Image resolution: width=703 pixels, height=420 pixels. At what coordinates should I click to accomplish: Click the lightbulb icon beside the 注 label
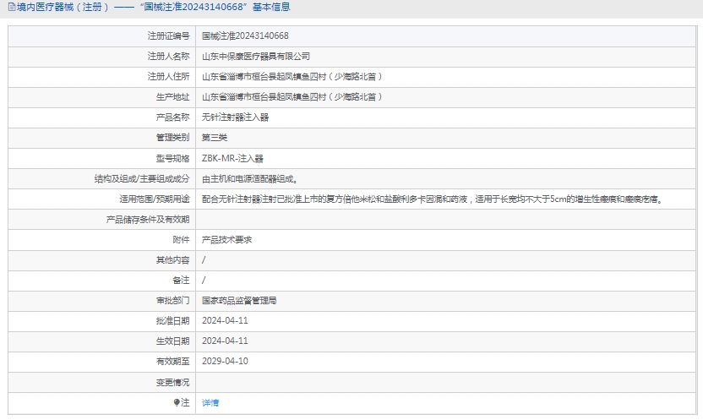[177, 403]
